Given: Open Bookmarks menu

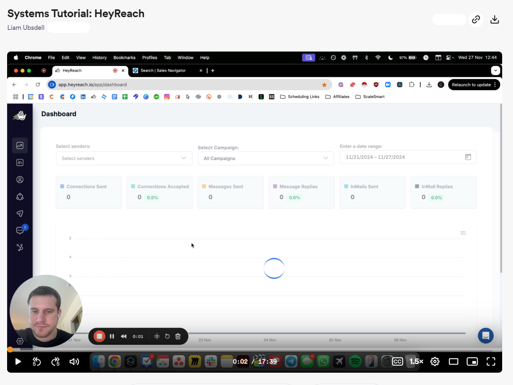Looking at the screenshot, I should coord(124,58).
